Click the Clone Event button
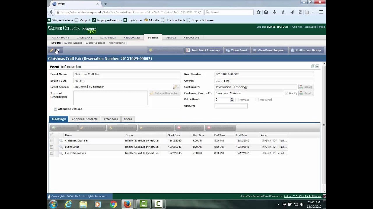This screenshot has height=209, width=373. tap(237, 51)
